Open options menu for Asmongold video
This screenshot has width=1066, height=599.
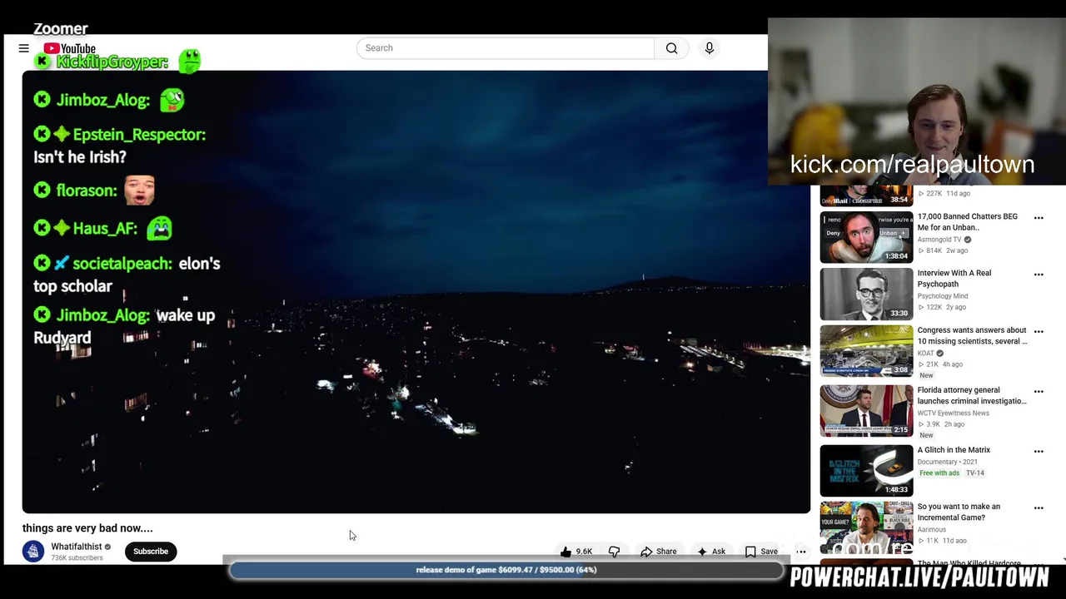tap(1039, 218)
